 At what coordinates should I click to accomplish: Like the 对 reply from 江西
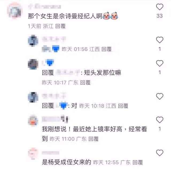pyautogui.click(x=160, y=96)
